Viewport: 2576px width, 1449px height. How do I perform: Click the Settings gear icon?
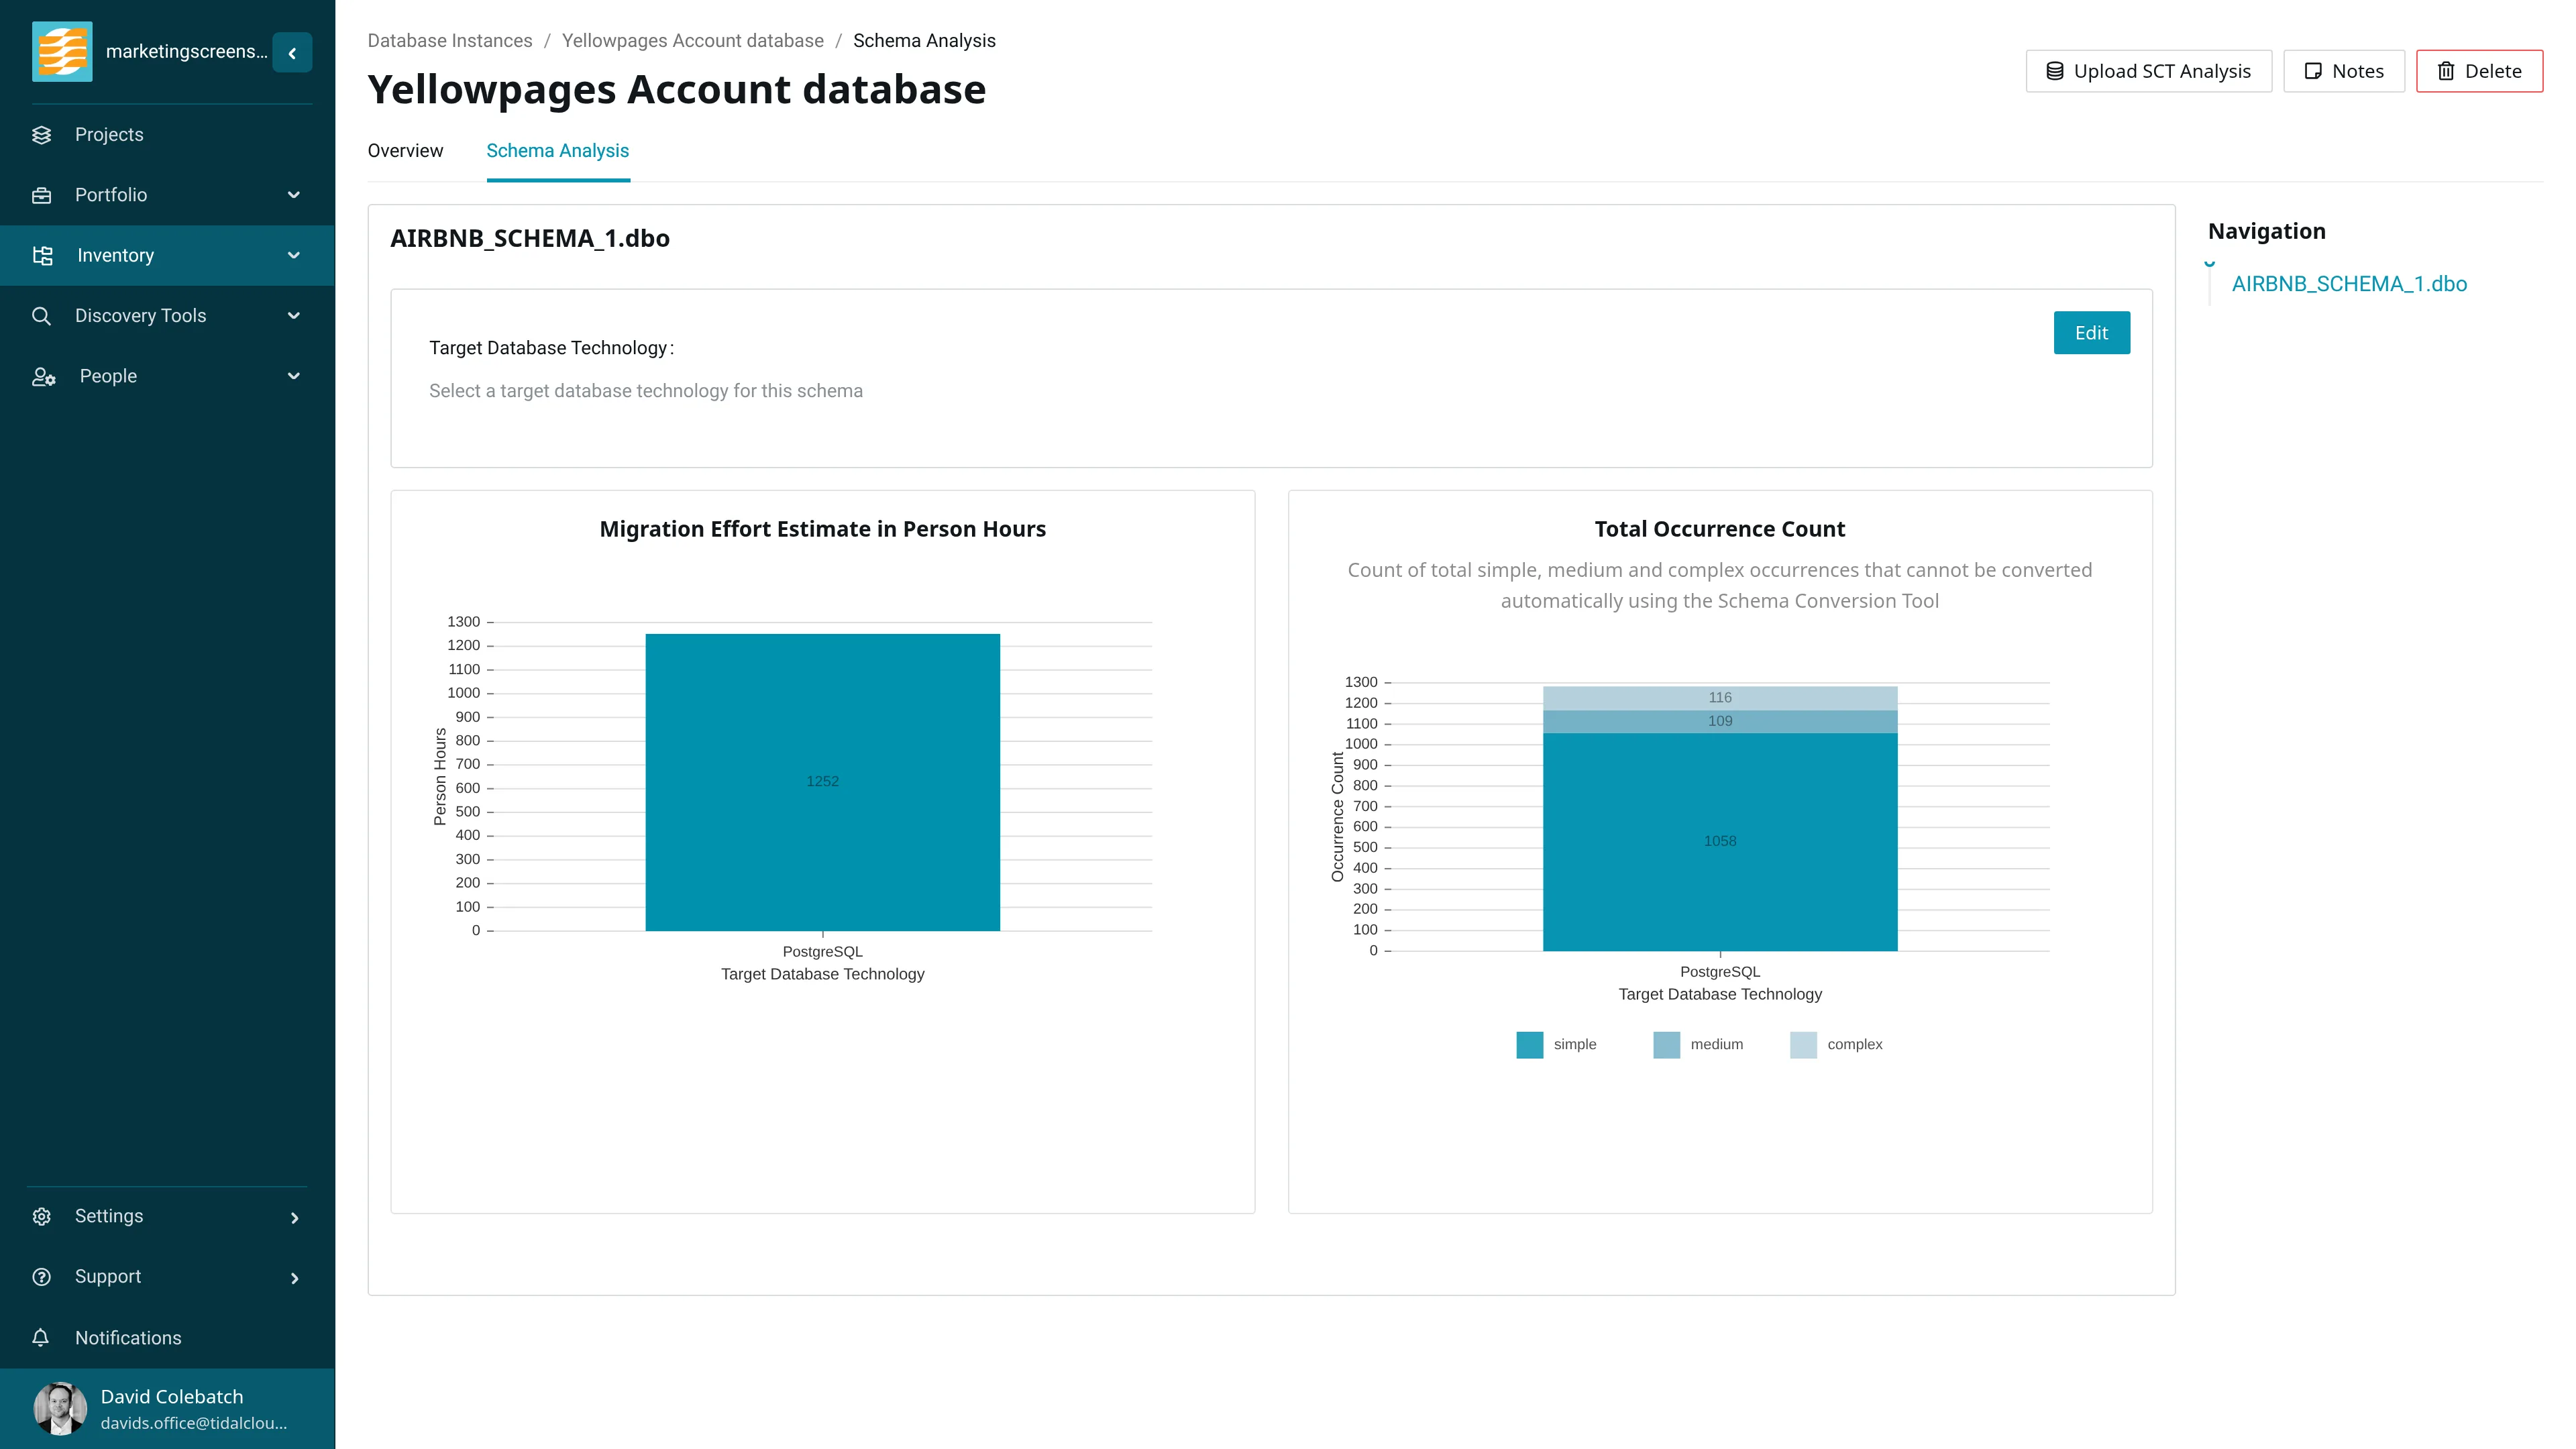tap(41, 1217)
